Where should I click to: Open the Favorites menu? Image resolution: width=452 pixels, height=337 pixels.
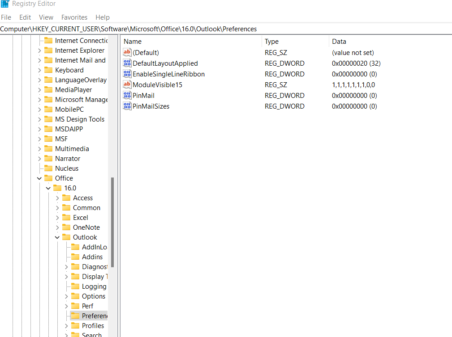(x=74, y=17)
